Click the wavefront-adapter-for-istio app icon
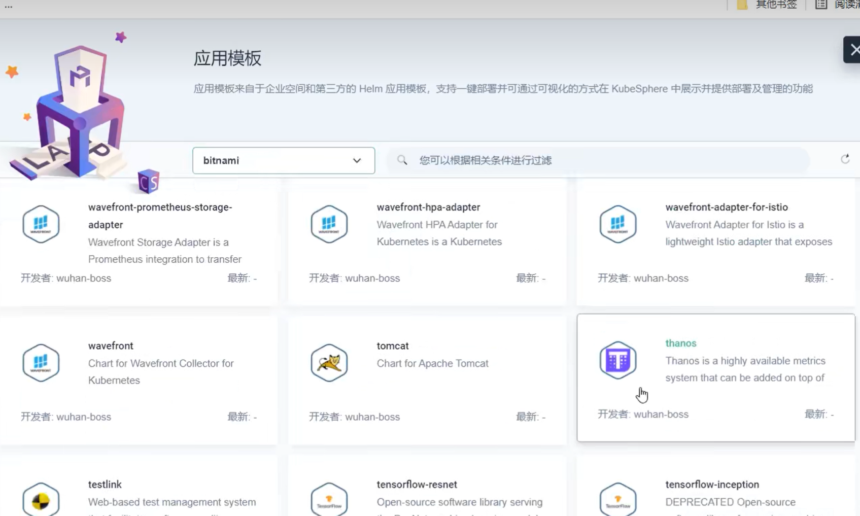 [618, 224]
